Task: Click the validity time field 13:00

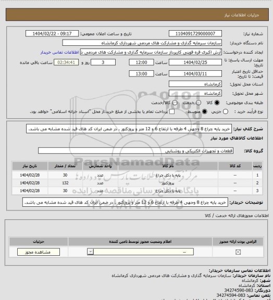Action: pyautogui.click(x=142, y=73)
